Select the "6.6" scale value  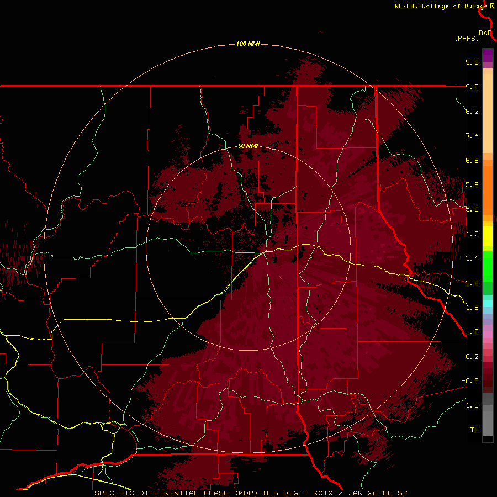pyautogui.click(x=472, y=160)
